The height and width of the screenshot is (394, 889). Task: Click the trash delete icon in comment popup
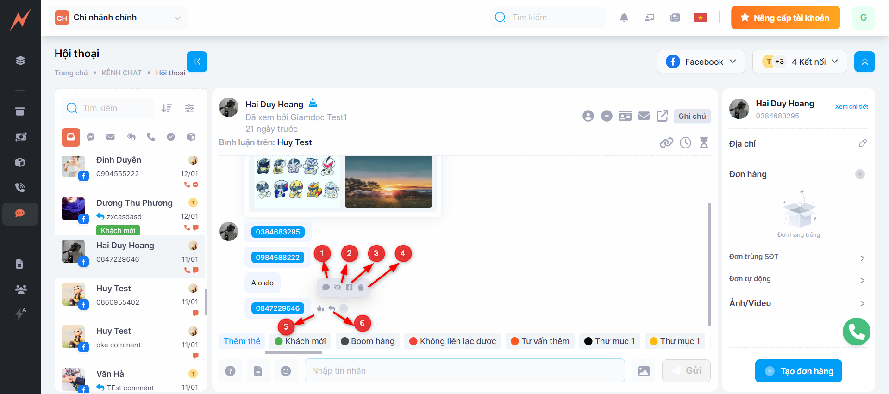click(x=361, y=288)
